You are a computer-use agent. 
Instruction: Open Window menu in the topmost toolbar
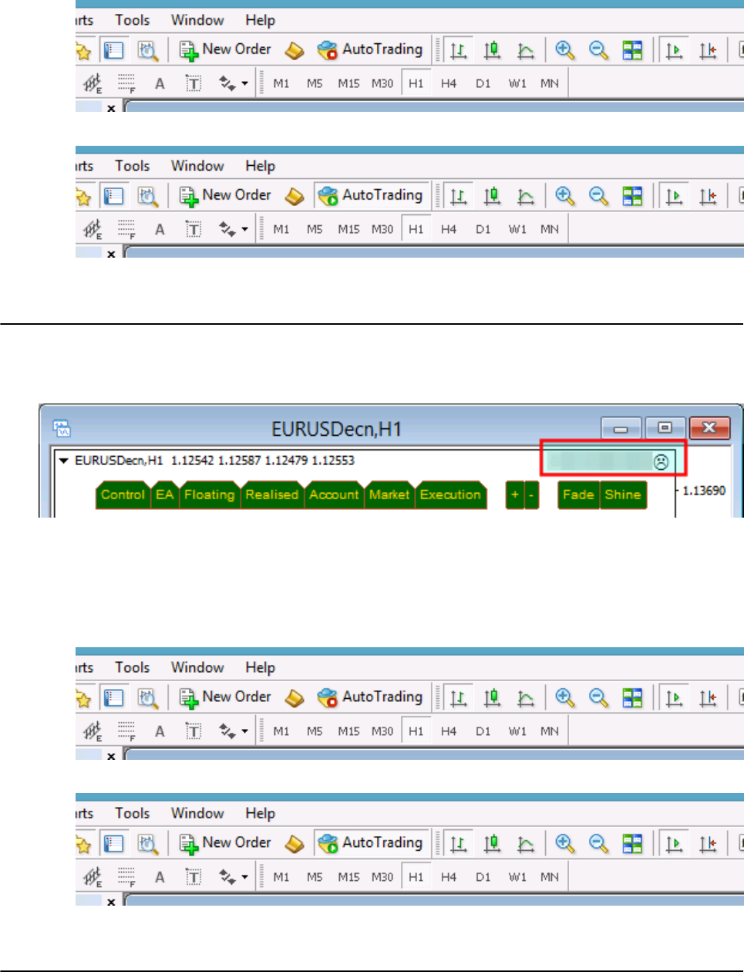click(197, 20)
